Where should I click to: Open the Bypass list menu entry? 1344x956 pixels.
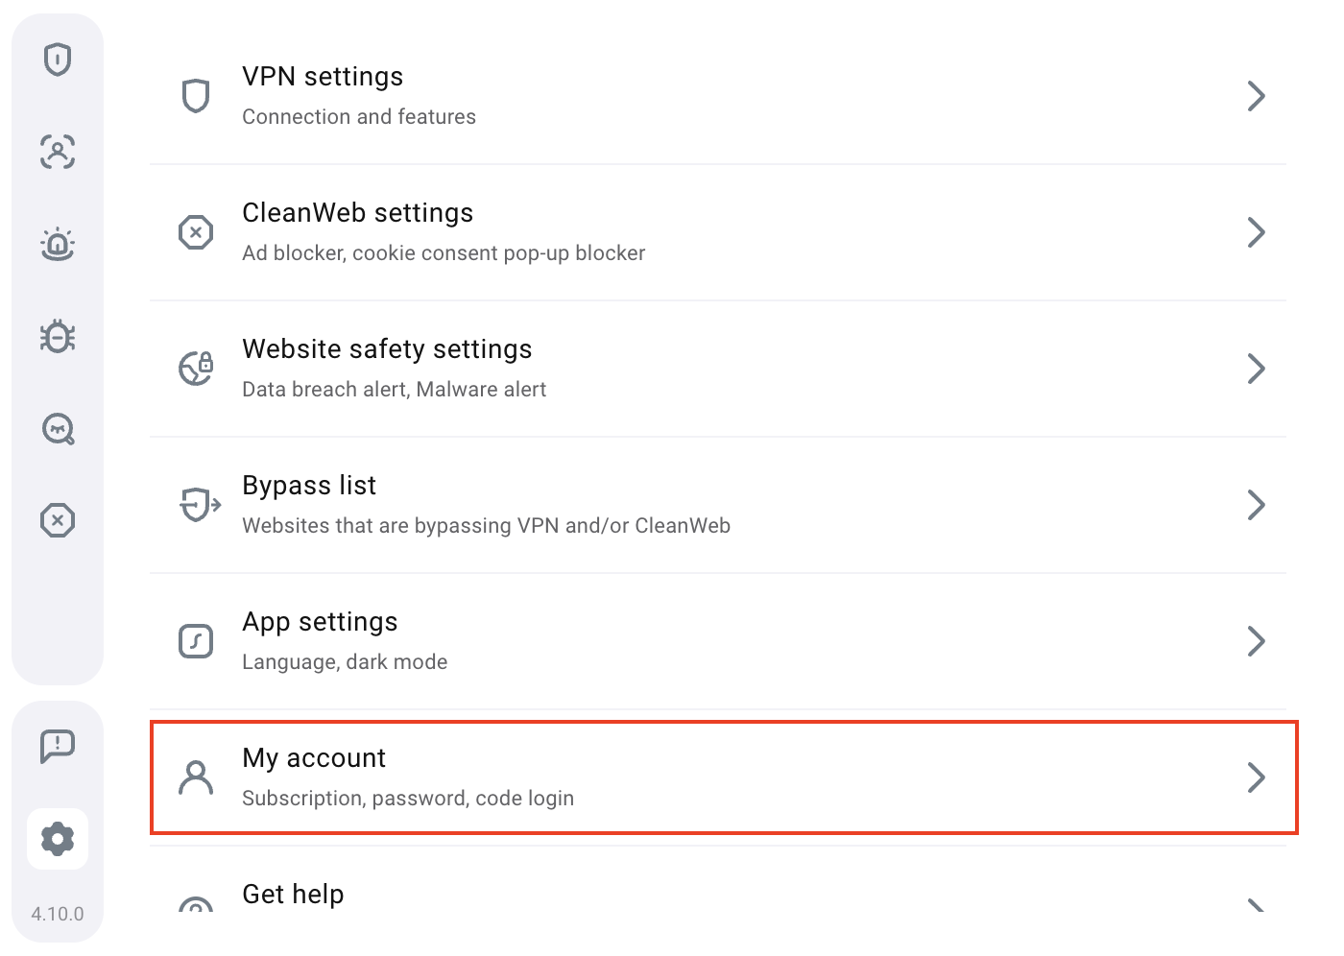(718, 505)
